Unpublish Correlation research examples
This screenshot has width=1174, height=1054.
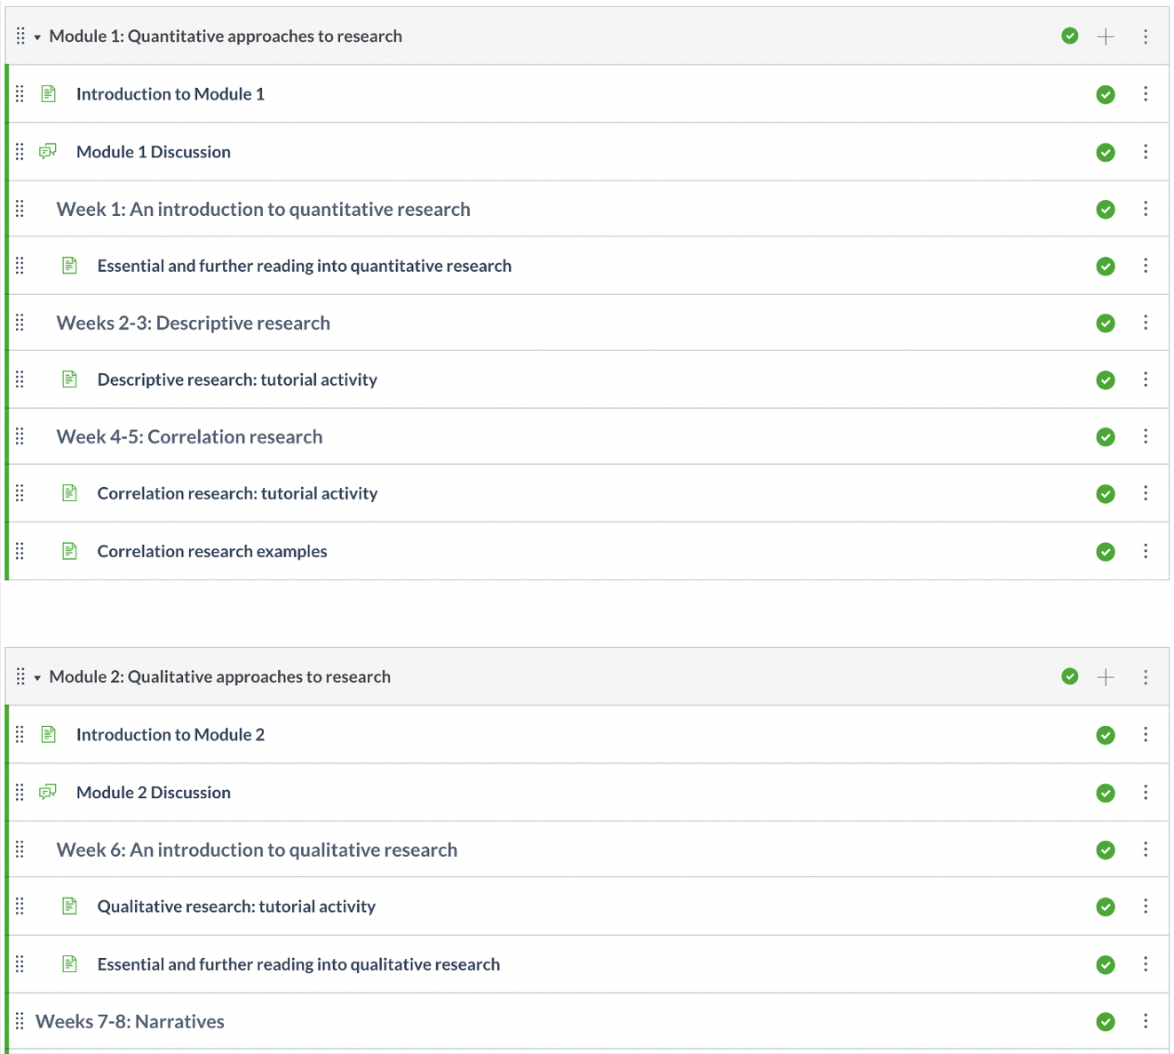tap(1106, 551)
